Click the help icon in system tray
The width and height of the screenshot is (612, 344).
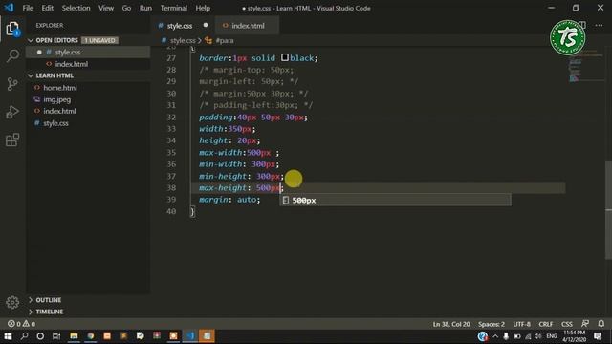tap(482, 336)
